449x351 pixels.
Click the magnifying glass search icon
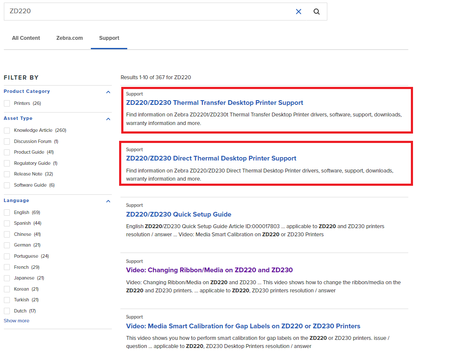tap(317, 12)
